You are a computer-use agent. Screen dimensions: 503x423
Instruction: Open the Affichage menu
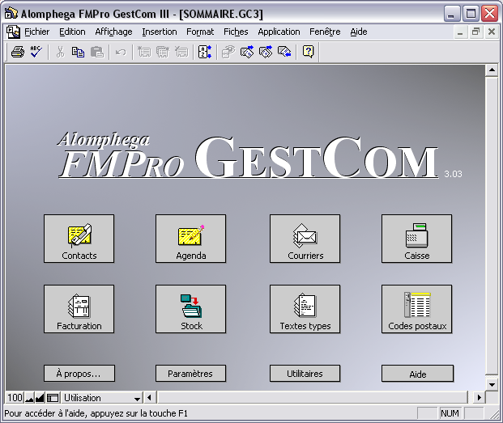[x=113, y=32]
